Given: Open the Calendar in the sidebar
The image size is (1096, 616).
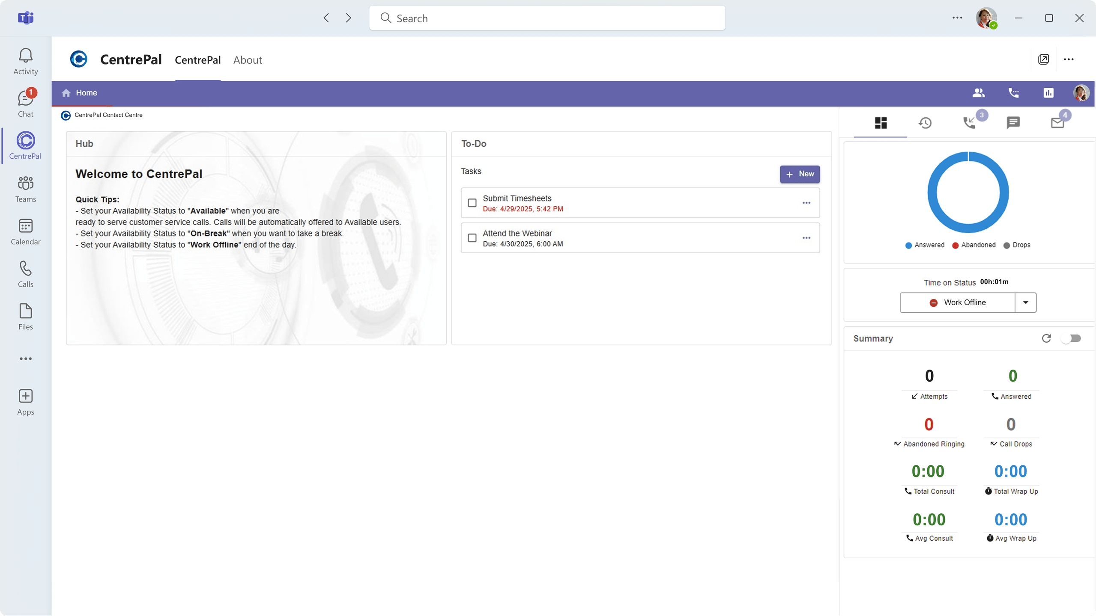Looking at the screenshot, I should coord(26,232).
